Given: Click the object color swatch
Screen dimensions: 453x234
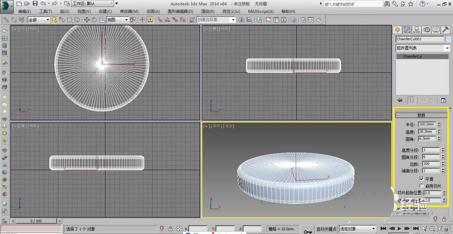Looking at the screenshot, I should pos(448,39).
